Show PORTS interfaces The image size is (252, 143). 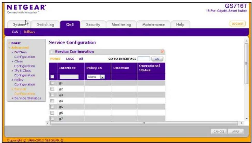click(55, 59)
